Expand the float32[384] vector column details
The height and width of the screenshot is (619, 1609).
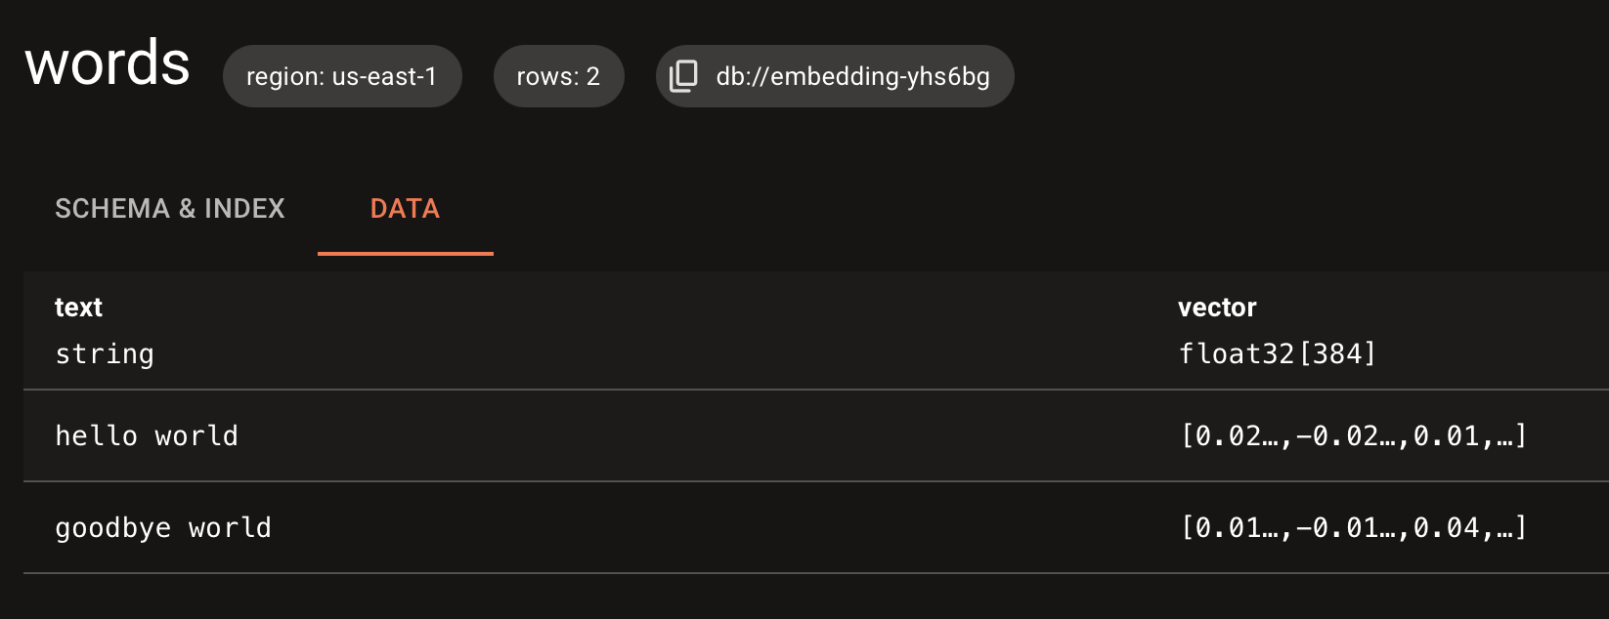pos(1277,353)
